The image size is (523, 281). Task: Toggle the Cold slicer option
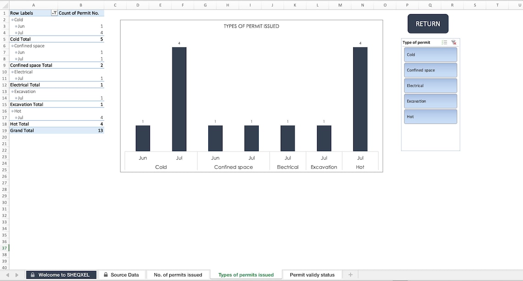[x=430, y=54]
